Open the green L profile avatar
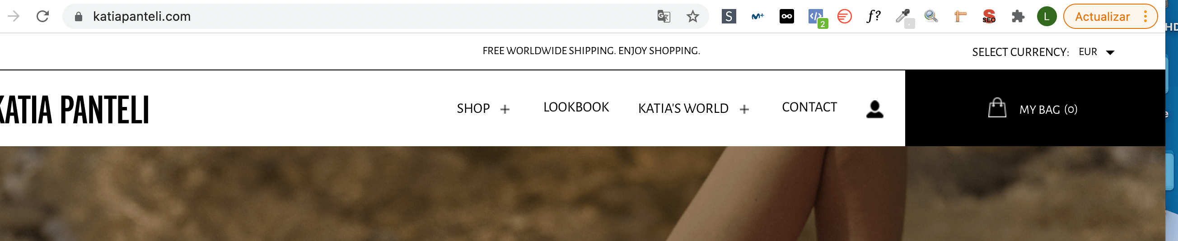The image size is (1178, 241). [1046, 16]
